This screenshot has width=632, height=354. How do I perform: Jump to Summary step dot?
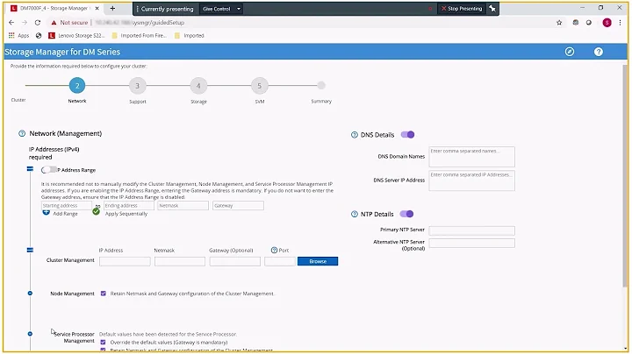(321, 85)
